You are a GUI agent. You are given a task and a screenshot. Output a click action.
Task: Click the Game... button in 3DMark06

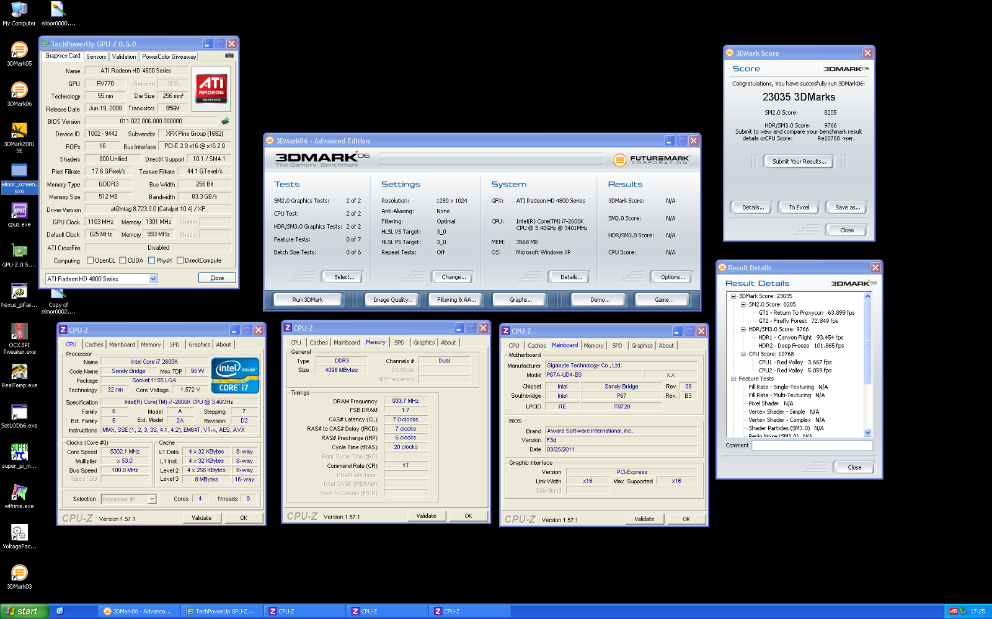[663, 300]
